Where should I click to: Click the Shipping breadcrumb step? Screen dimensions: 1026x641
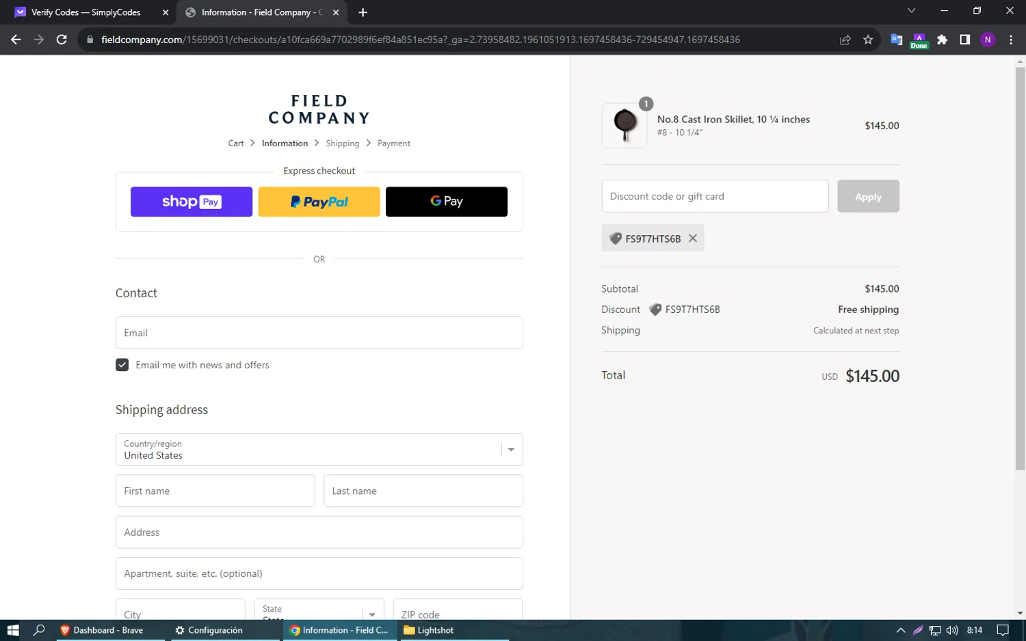[x=342, y=144]
